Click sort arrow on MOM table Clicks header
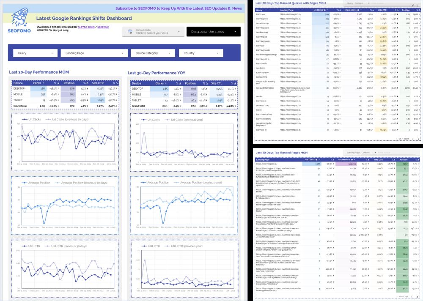423x301 pixels. pos(44,83)
